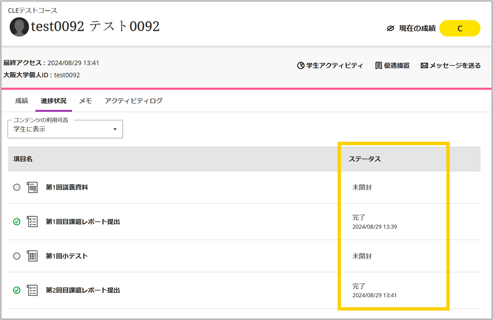This screenshot has height=320, width=493.
Task: Switch to アクティビティログ tab
Action: (x=134, y=101)
